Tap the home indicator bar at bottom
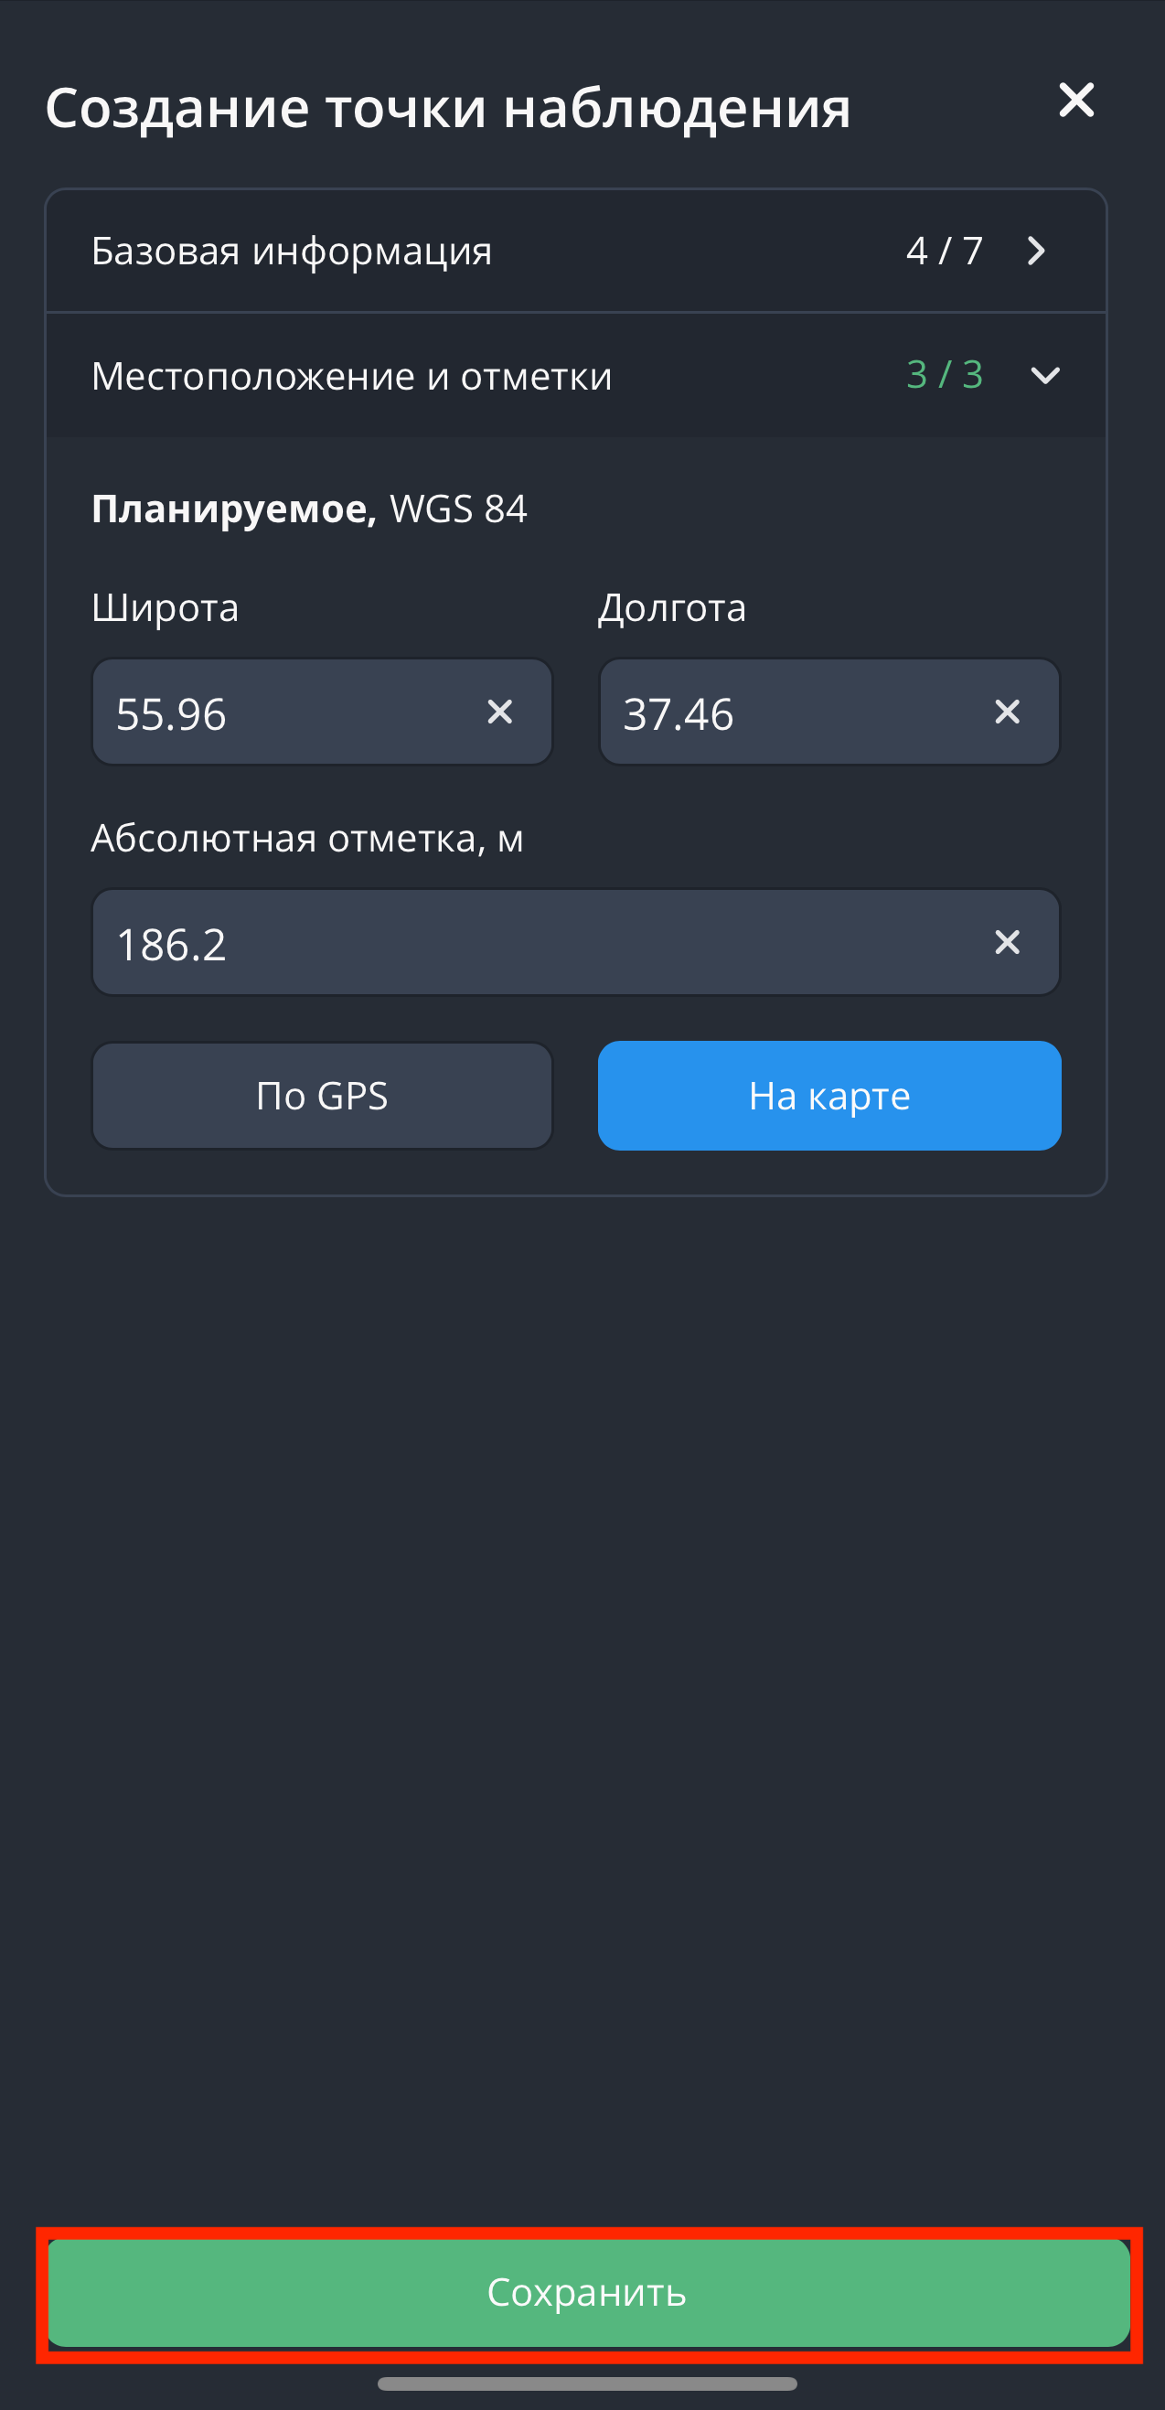Image resolution: width=1165 pixels, height=2410 pixels. (587, 2383)
